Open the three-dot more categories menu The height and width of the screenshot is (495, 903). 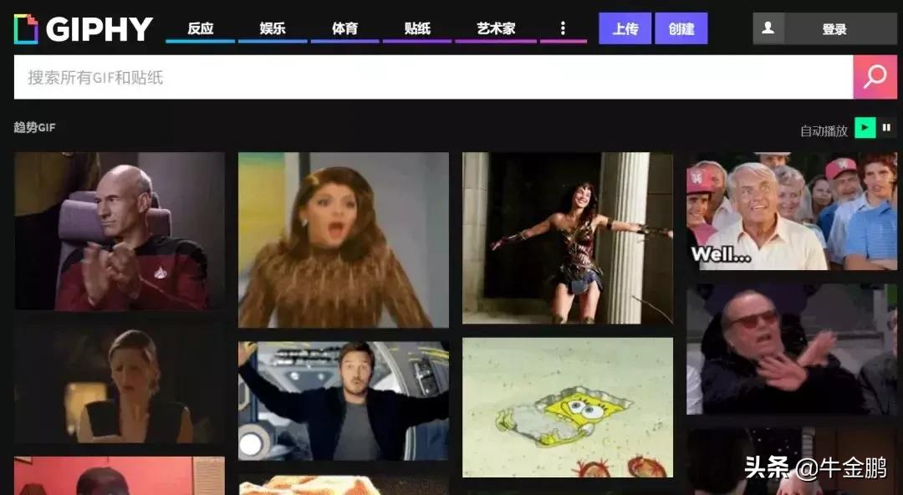563,28
